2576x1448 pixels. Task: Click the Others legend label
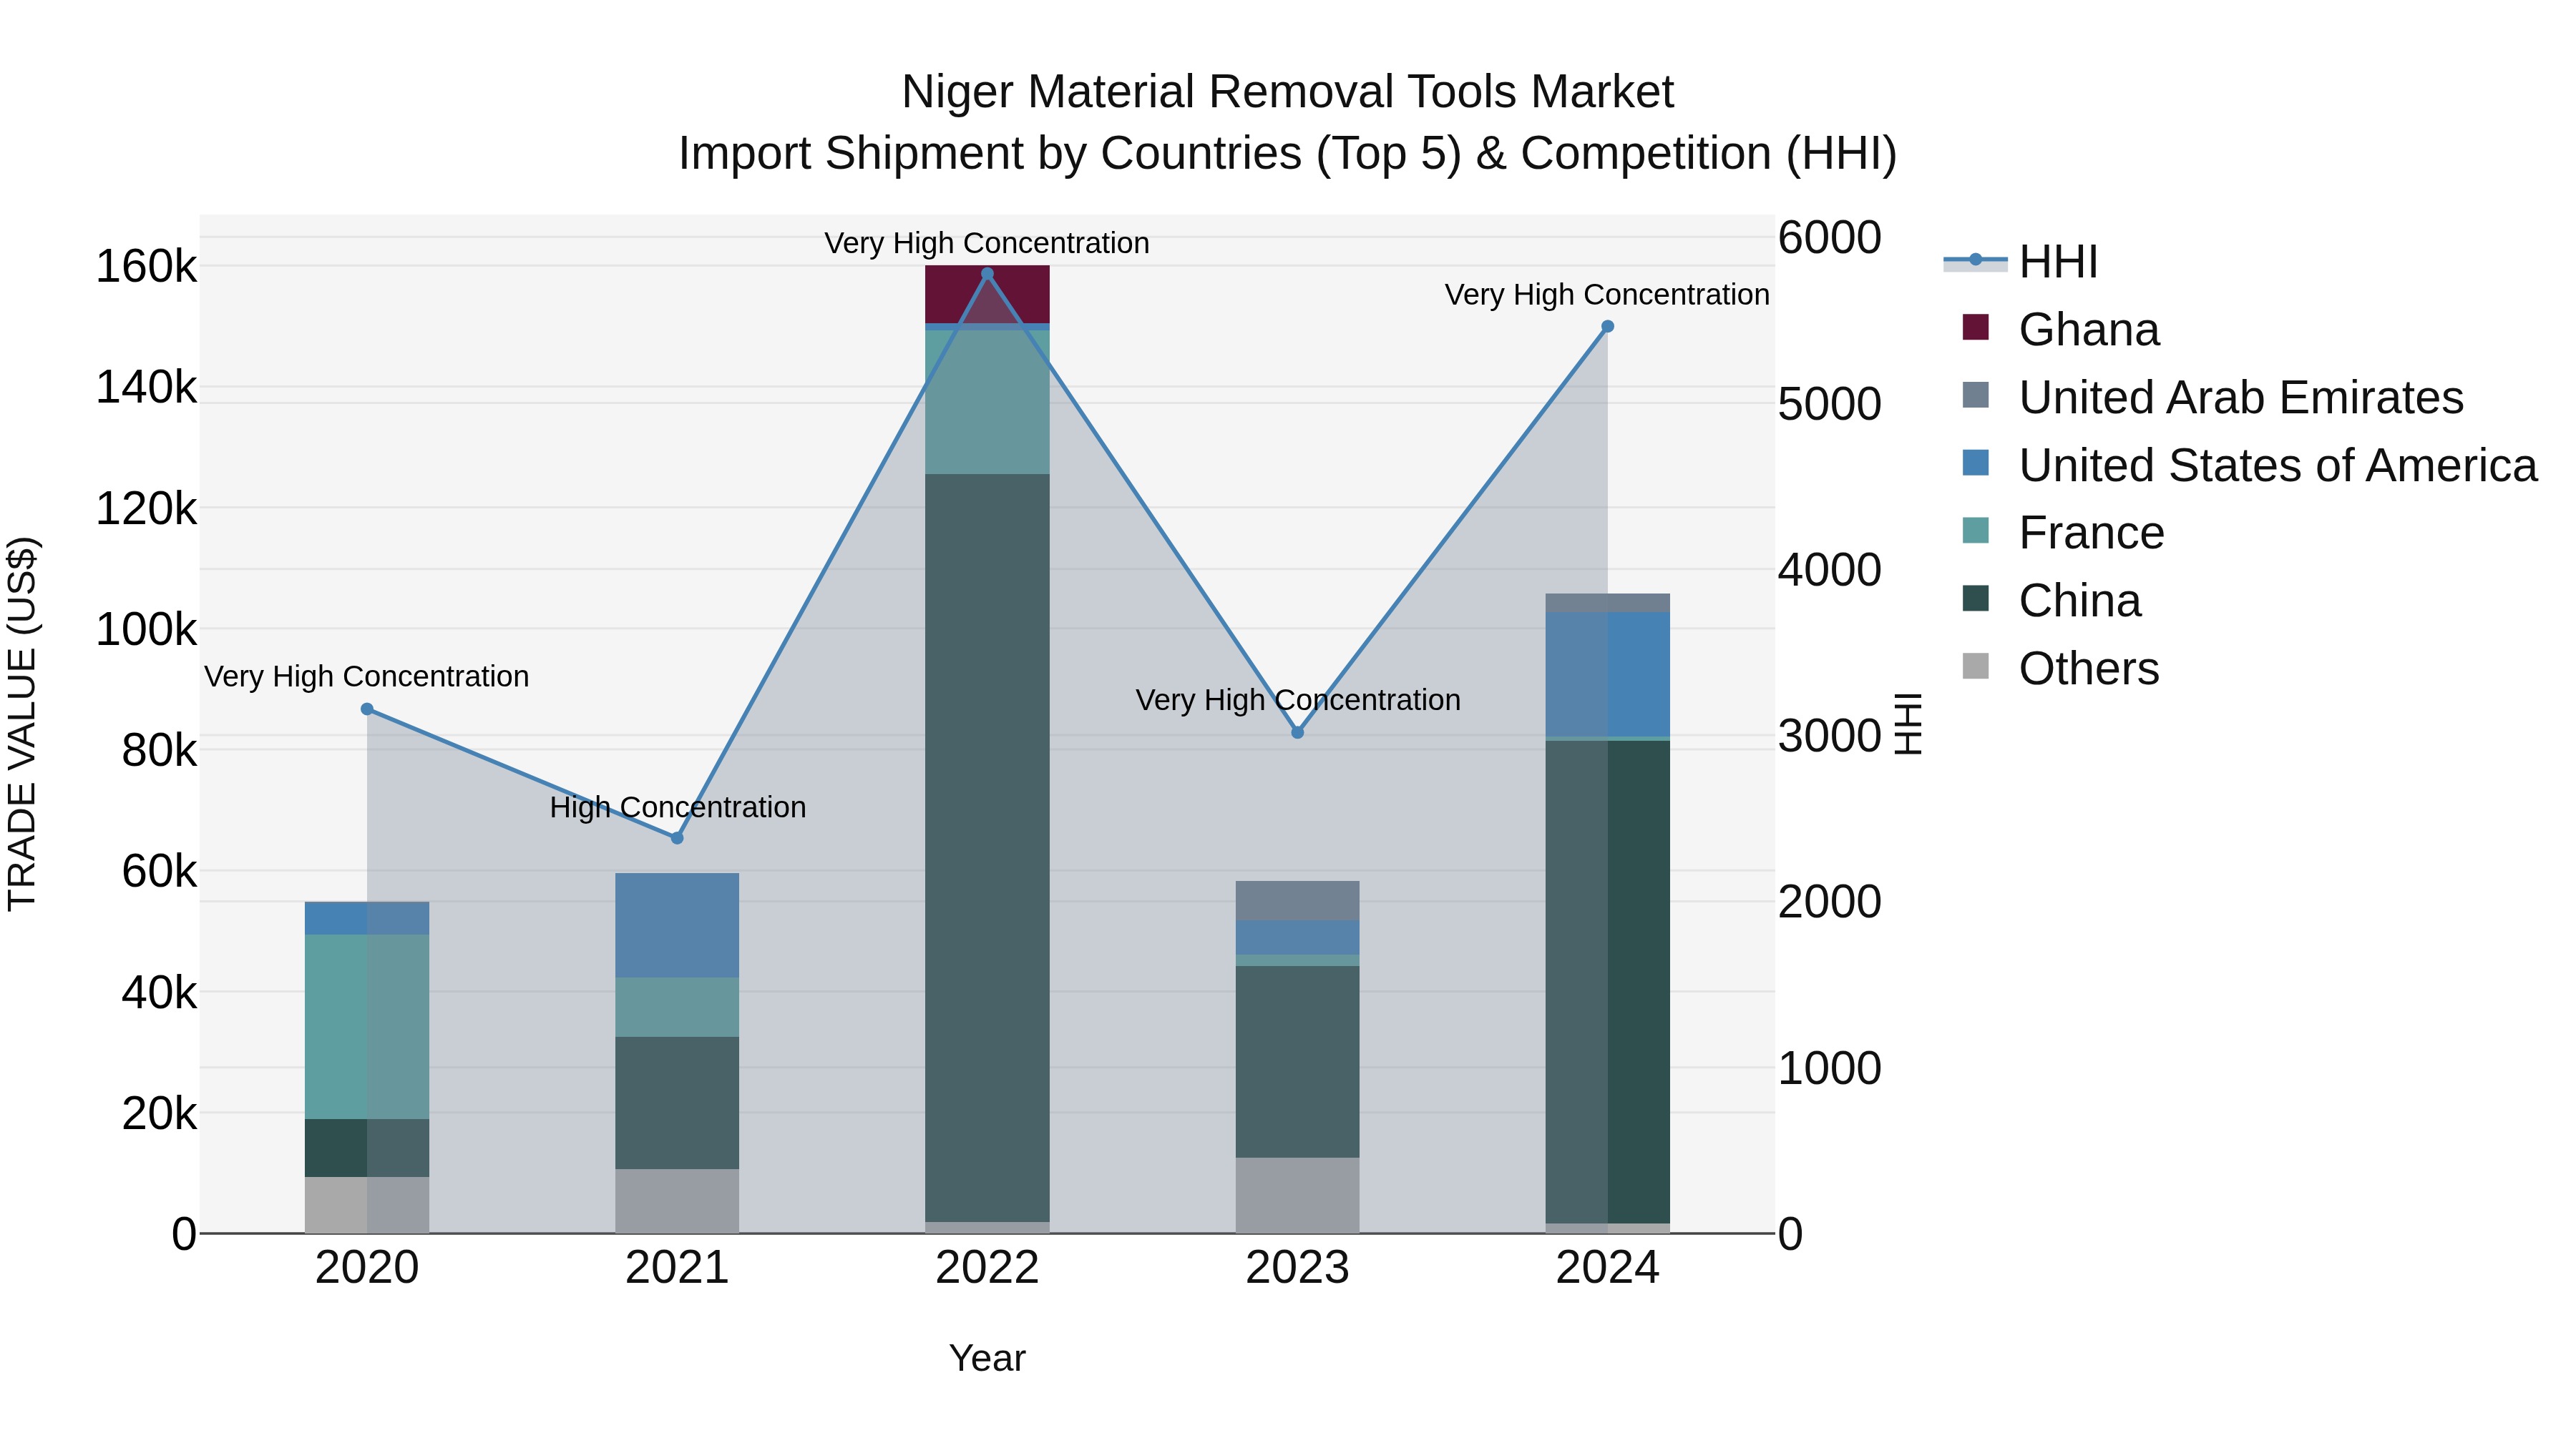[x=2089, y=669]
